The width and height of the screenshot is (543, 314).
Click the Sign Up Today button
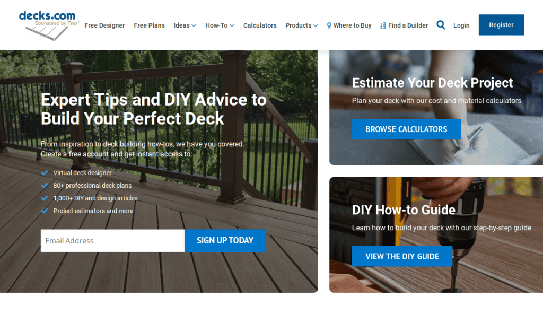coord(225,240)
